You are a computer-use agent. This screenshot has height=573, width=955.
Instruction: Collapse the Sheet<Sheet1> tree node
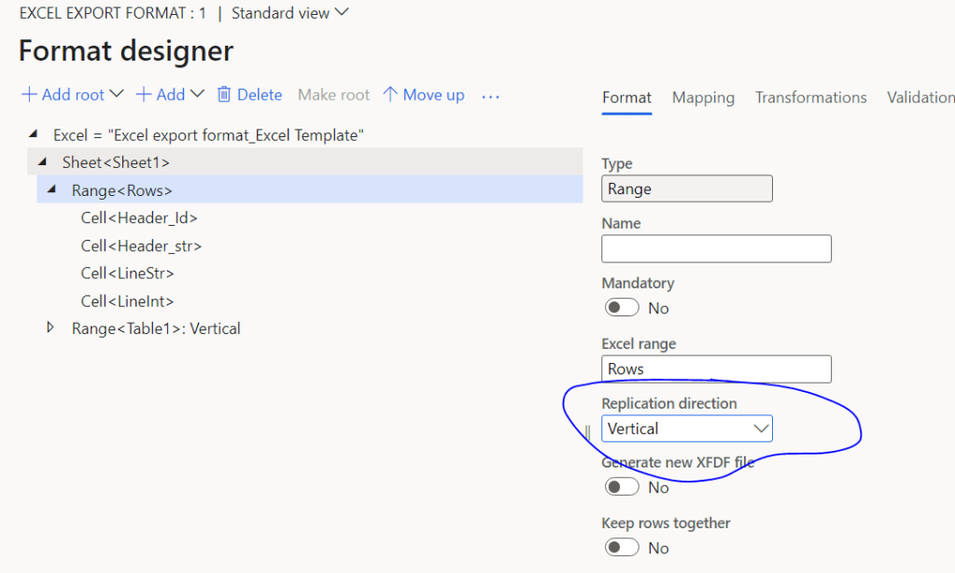click(x=43, y=162)
